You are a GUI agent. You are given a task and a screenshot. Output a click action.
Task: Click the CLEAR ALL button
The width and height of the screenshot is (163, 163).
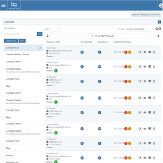11,41
